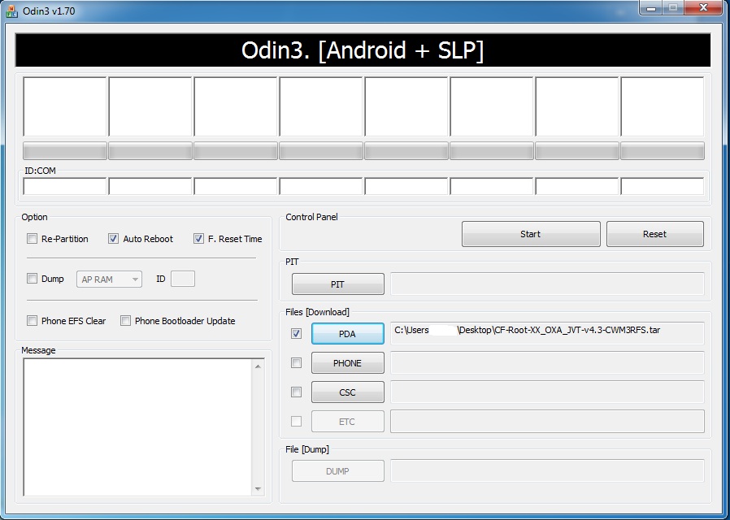
Task: Minimize the Odin3 window
Action: [x=651, y=8]
